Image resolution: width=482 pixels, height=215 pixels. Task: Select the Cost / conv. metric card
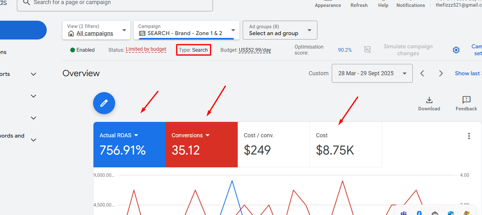(273, 144)
